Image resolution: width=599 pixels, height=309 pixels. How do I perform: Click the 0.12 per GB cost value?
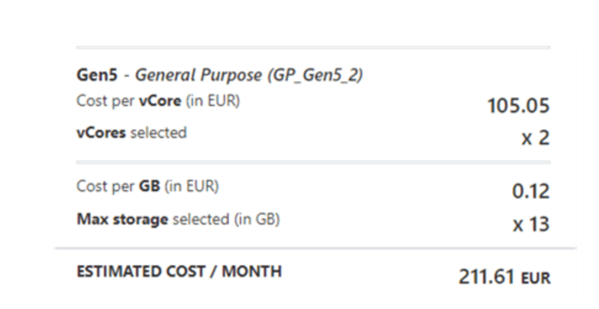pyautogui.click(x=531, y=191)
